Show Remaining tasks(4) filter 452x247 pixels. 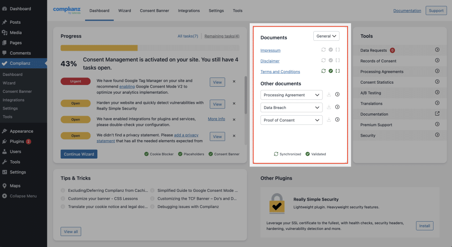click(222, 36)
